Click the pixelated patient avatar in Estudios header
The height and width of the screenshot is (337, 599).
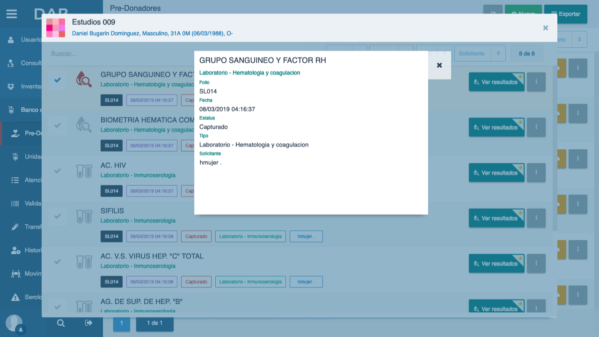[x=56, y=28]
